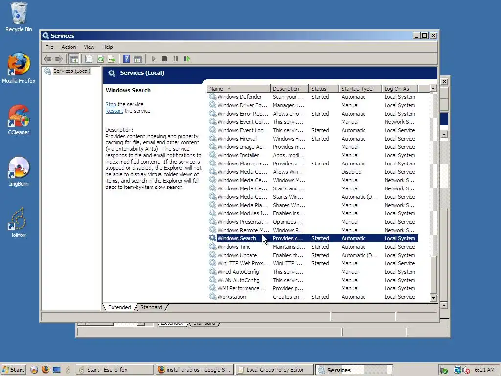501x376 pixels.
Task: Select the WMI Performance Adapter service row
Action: point(313,288)
